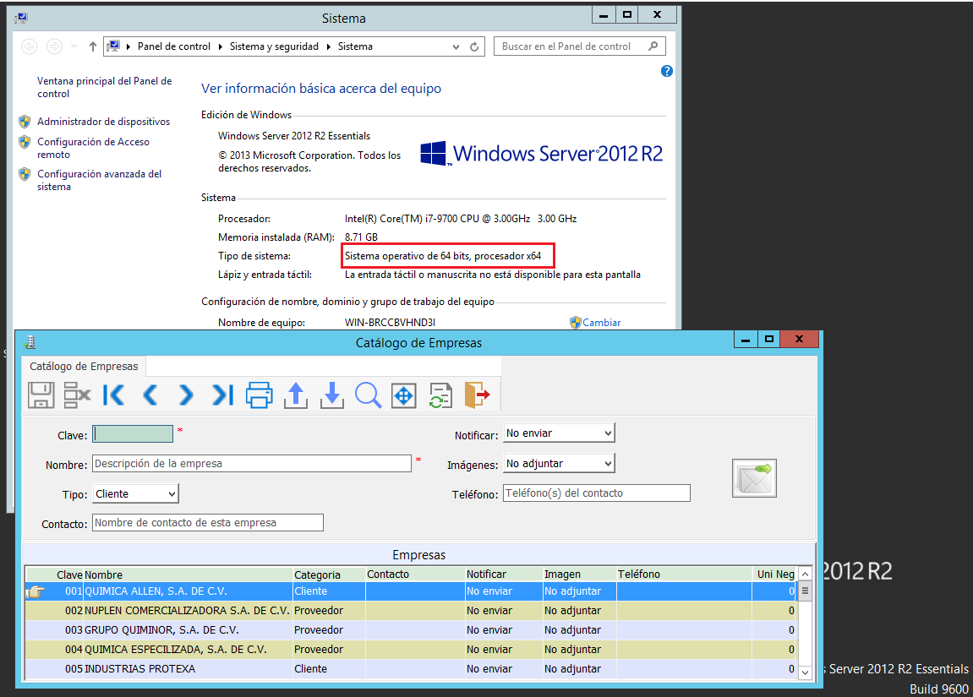Image resolution: width=973 pixels, height=697 pixels.
Task: Jump to the last record with toolbar arrow
Action: pyautogui.click(x=222, y=395)
